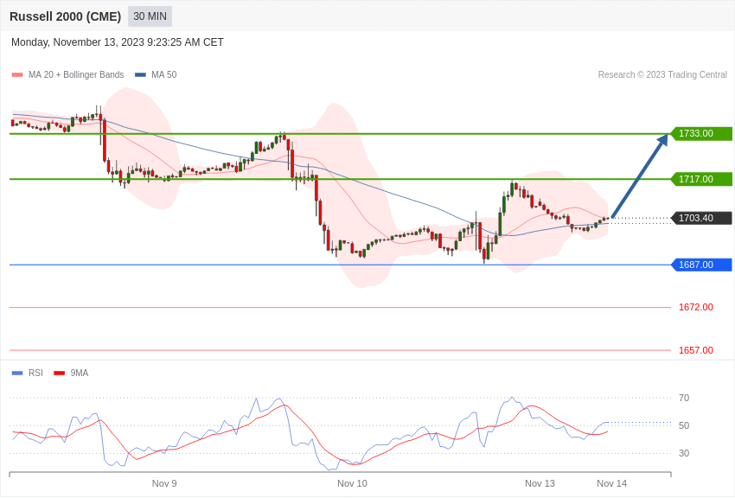The width and height of the screenshot is (735, 498).
Task: Click the blue MA 50 legend swatch
Action: click(x=140, y=75)
